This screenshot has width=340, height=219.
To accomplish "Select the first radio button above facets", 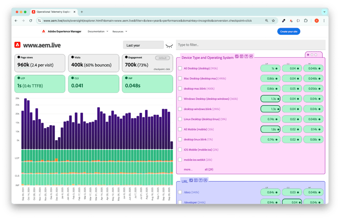I will pos(308,54).
